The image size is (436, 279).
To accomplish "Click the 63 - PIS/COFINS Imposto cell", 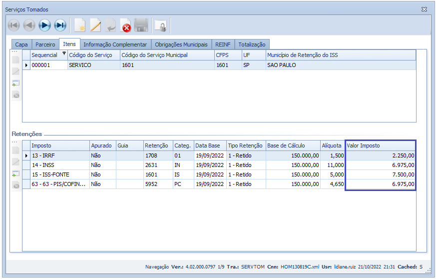I will (59, 184).
